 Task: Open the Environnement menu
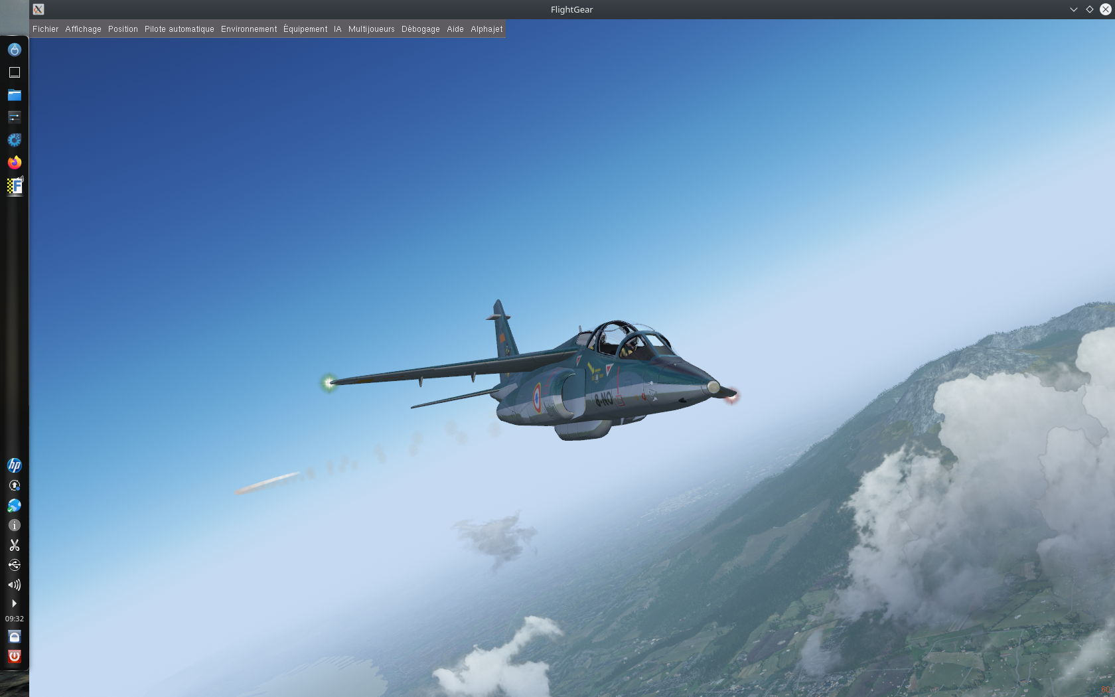[249, 29]
